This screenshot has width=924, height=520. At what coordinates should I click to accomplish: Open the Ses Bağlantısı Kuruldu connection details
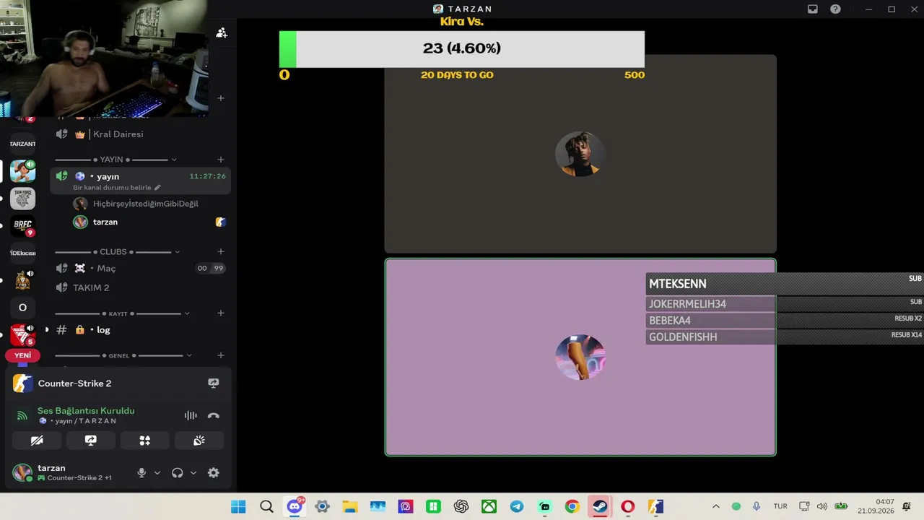86,411
